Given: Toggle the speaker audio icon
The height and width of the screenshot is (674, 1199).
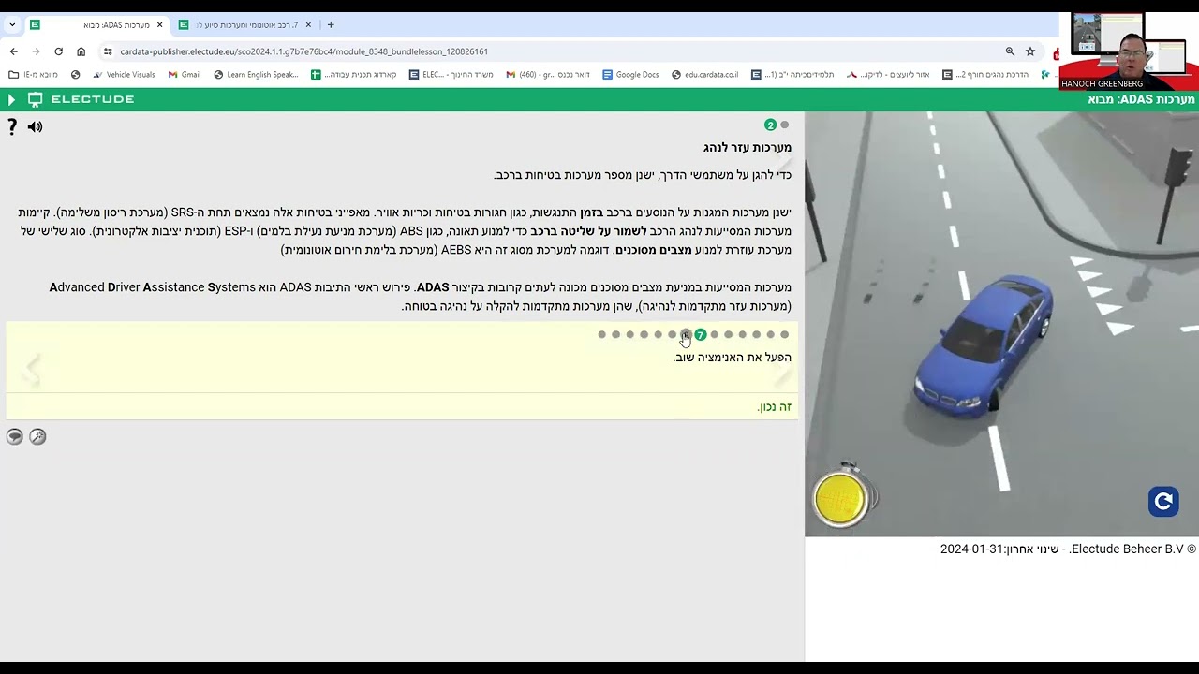Looking at the screenshot, I should (35, 126).
